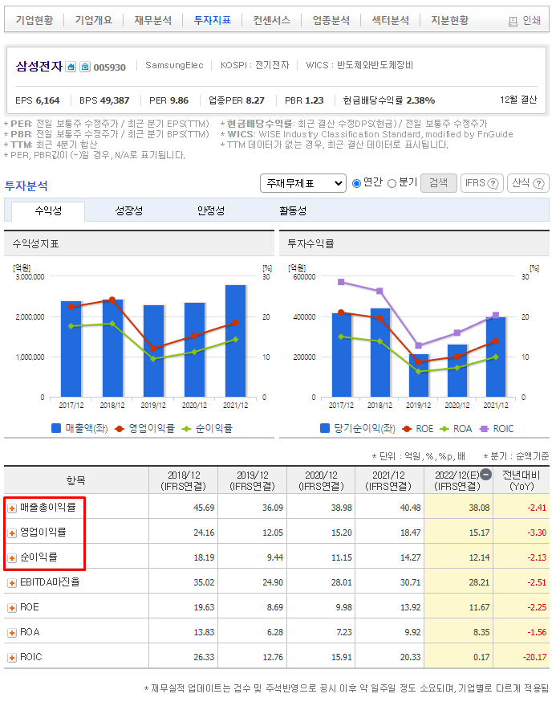This screenshot has width=556, height=702.
Task: Click the ROIC purple legend marker
Action: [x=484, y=429]
